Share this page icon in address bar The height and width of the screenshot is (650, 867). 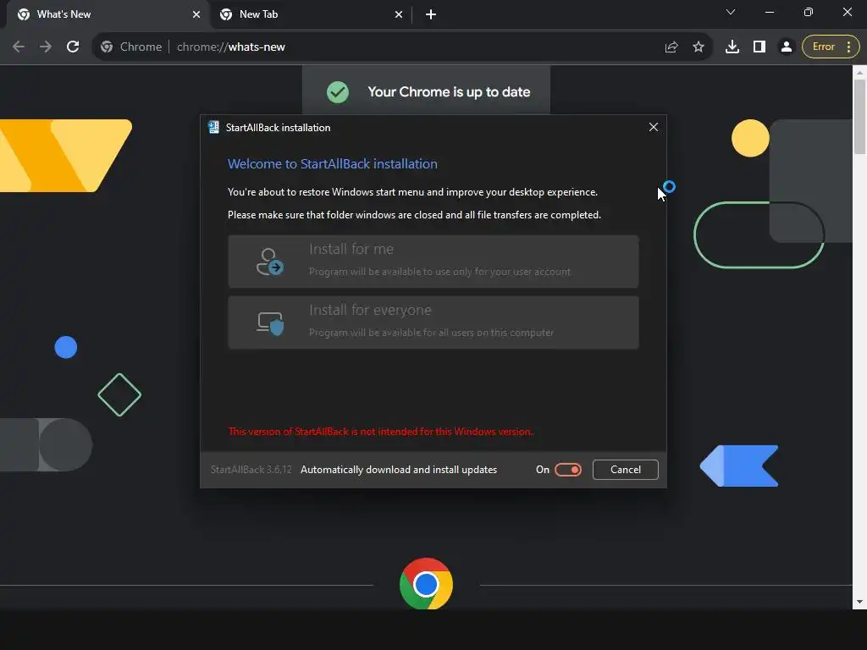click(x=671, y=47)
